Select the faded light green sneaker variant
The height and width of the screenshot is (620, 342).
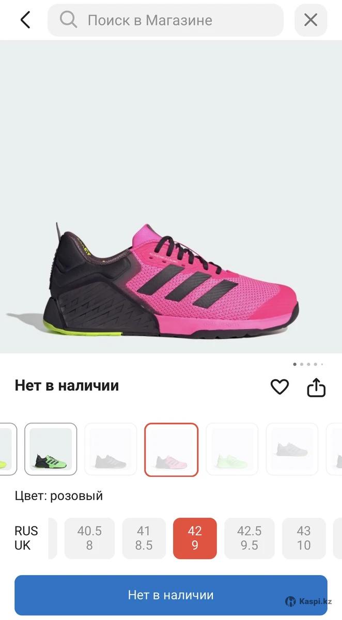(x=232, y=449)
